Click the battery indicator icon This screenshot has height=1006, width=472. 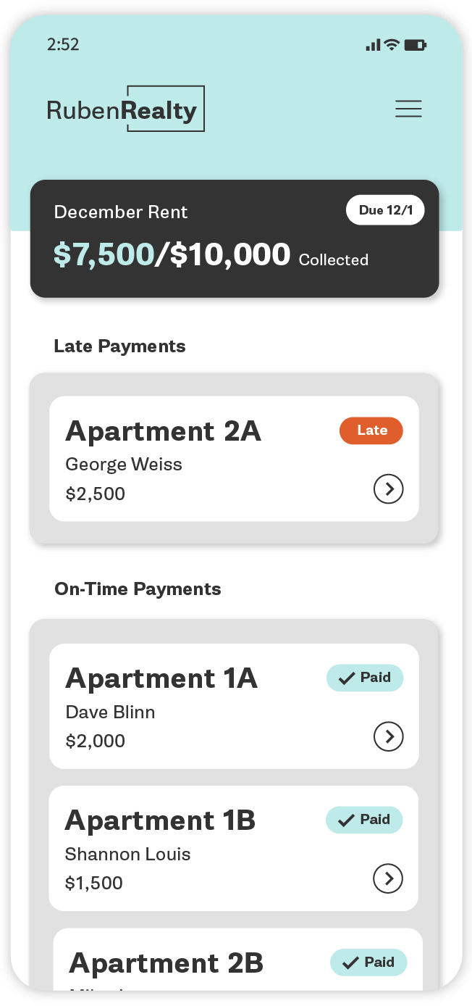tap(416, 44)
